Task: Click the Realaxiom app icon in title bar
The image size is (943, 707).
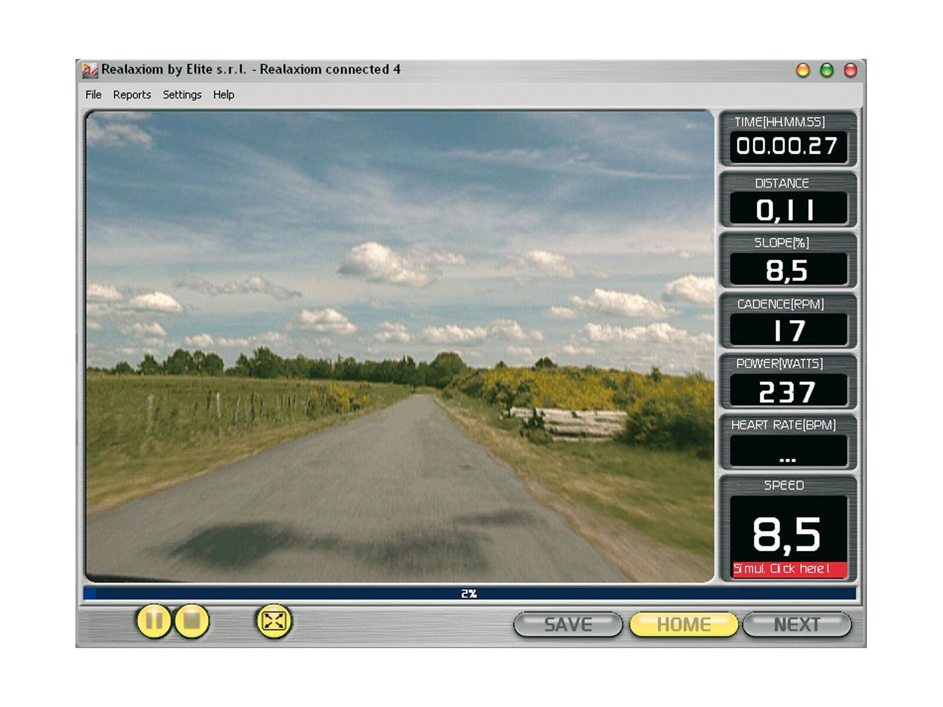Action: pos(90,70)
